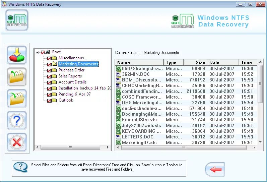267x182 pixels.
Task: Click the folder icon of Outlook
Action: 54,100
